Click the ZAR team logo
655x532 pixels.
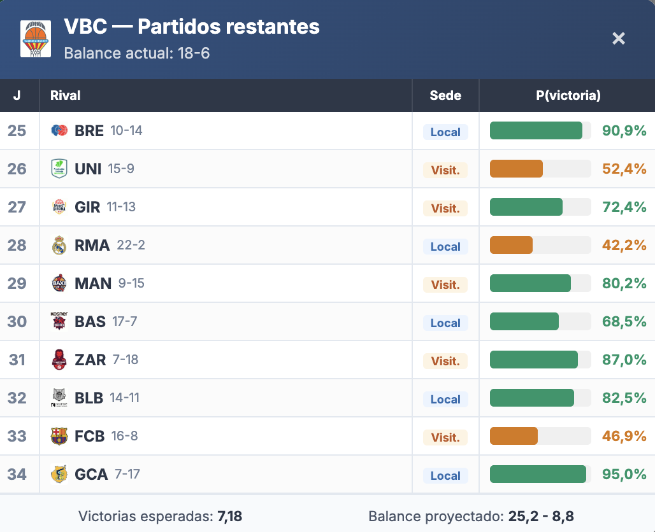[59, 360]
